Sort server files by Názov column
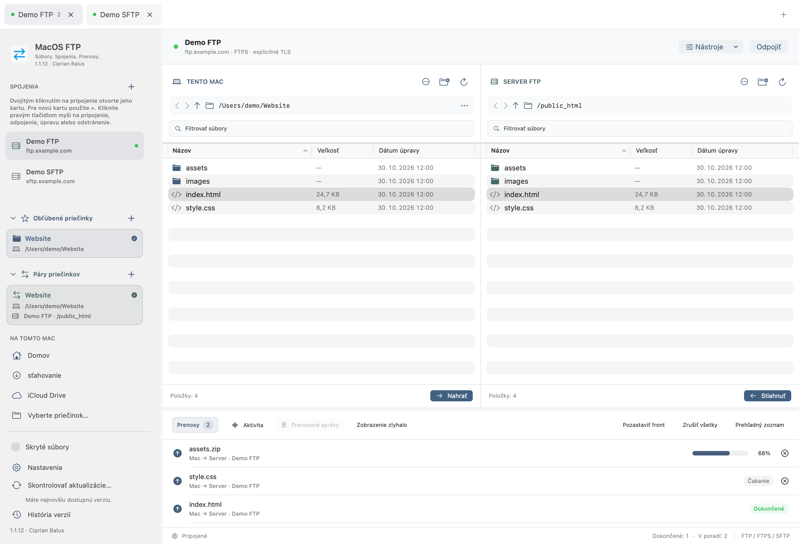Image resolution: width=799 pixels, height=544 pixels. 558,150
